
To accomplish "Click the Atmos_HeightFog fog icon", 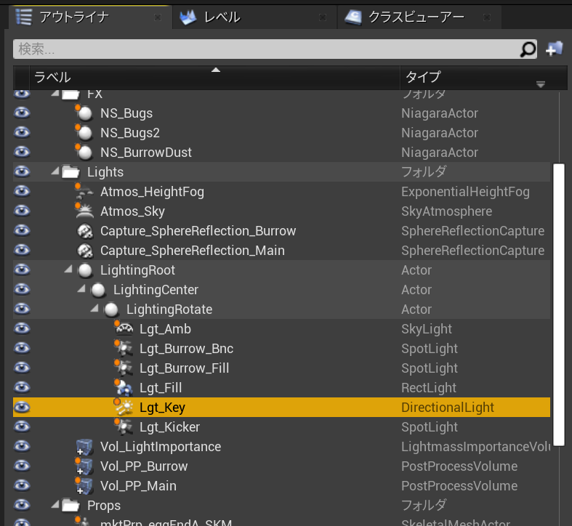I will (84, 192).
